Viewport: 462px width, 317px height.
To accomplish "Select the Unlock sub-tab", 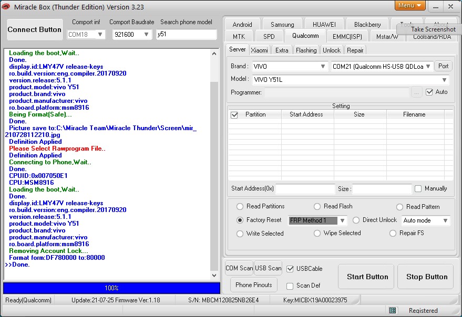I will point(332,50).
